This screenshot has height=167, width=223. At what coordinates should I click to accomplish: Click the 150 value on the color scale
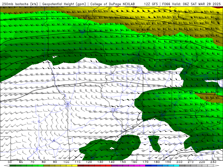tap(123, 162)
